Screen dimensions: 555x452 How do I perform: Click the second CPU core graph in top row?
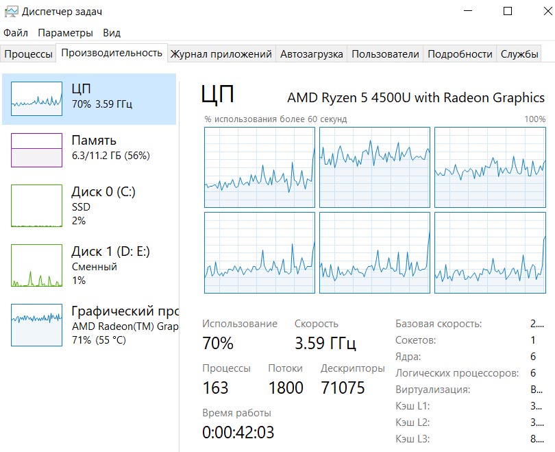click(x=375, y=167)
